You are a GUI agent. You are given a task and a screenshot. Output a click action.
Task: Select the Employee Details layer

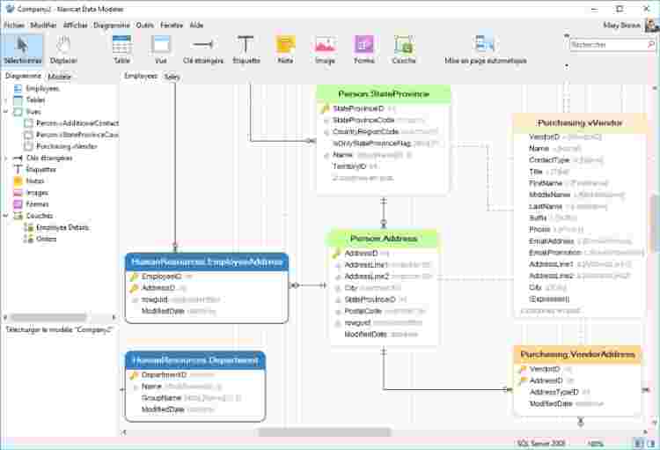point(62,227)
